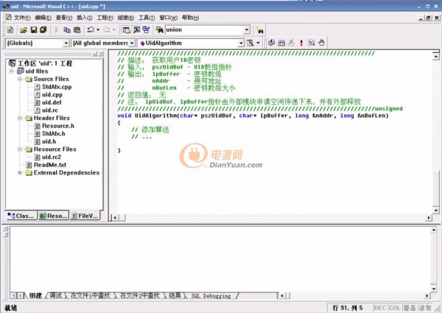The height and width of the screenshot is (313, 442).
Task: Open the 文件(F) menu
Action: tap(22, 18)
